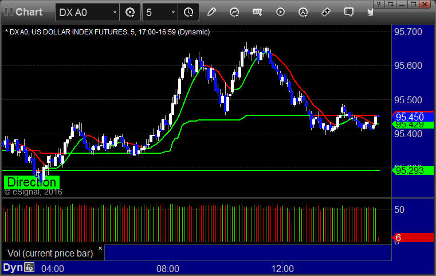Click the 95.500 price axis label

(408, 100)
